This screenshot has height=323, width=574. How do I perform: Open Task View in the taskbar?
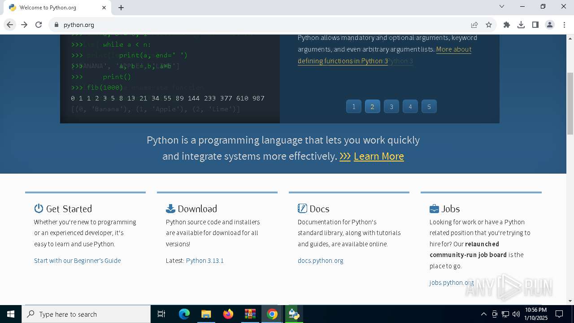pyautogui.click(x=161, y=314)
